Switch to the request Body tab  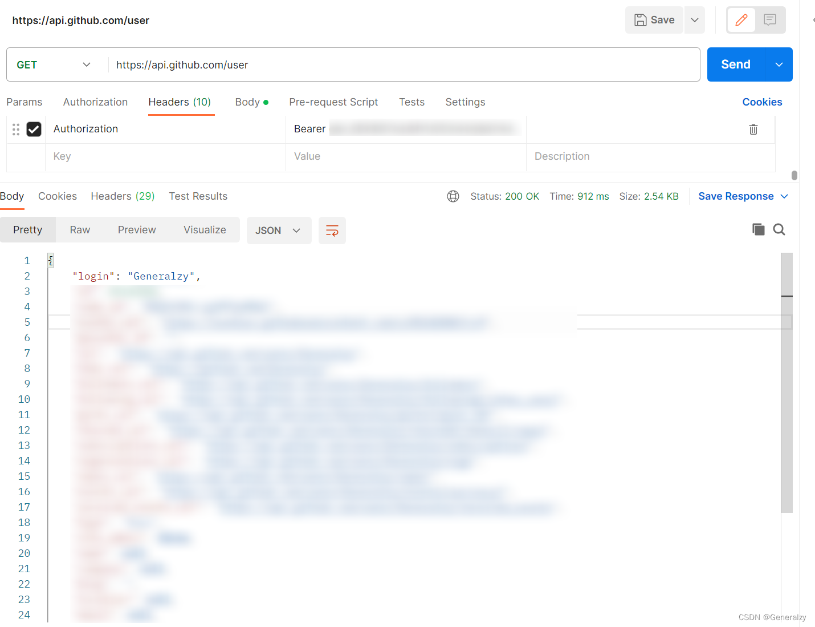(x=251, y=102)
